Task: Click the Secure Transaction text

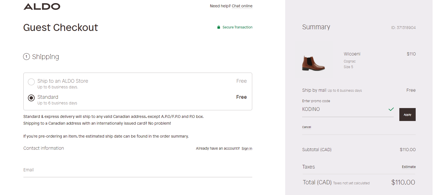Action: point(237,27)
